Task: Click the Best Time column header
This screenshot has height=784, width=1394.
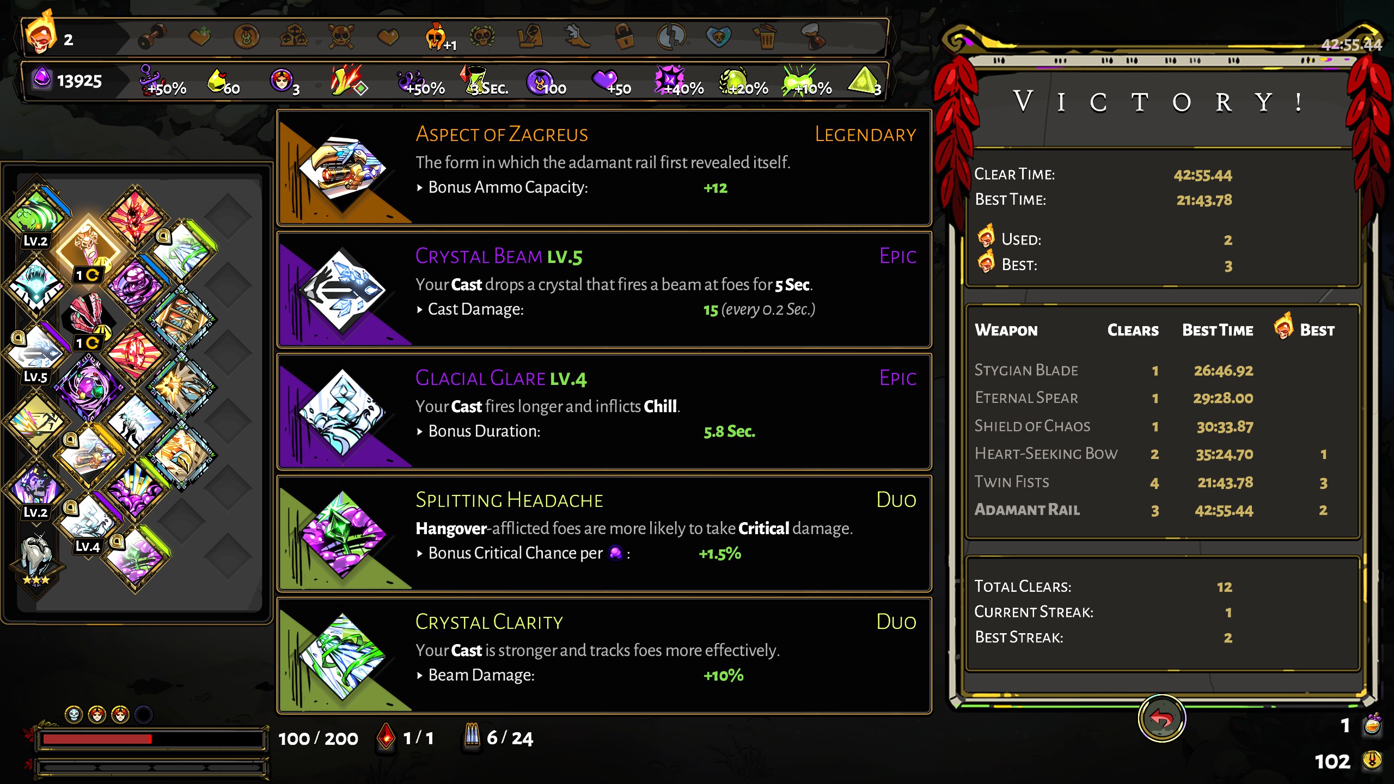Action: [1218, 330]
